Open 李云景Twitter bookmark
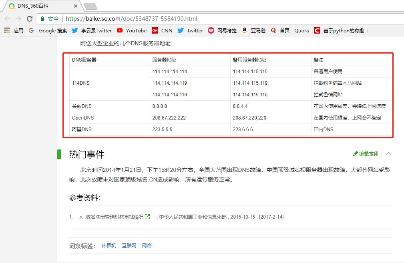404x263 pixels. tap(92, 31)
